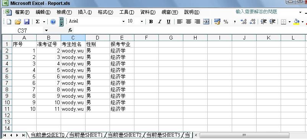Select the 当前是SHEET0 sheet tab
Viewport: 307px width, 140px height.
[x=47, y=135]
